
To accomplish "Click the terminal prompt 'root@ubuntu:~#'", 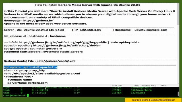I will (14, 95).
